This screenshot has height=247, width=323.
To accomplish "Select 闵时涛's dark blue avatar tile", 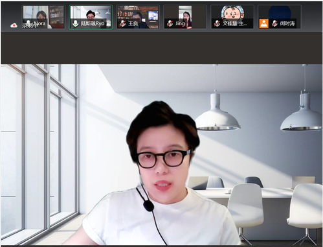I will (280, 17).
